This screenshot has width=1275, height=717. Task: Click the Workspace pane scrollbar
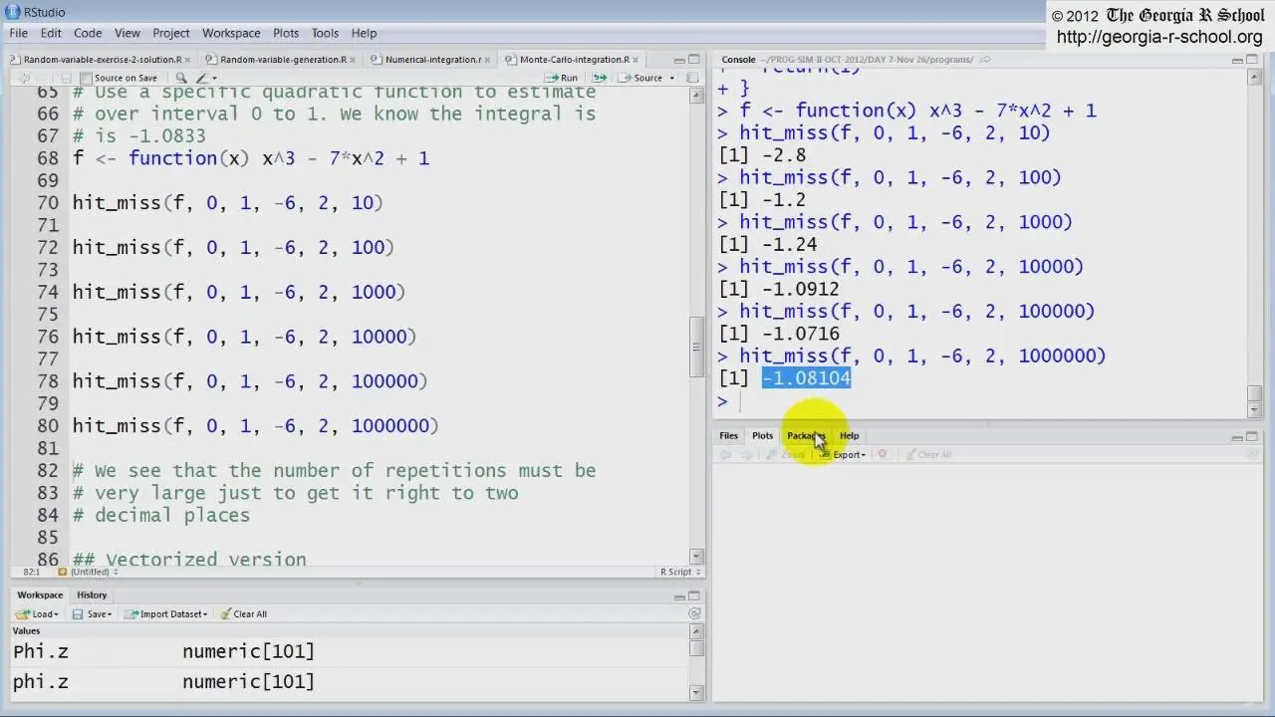coord(697,647)
